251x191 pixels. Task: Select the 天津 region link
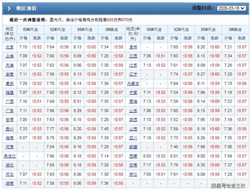coord(9,65)
